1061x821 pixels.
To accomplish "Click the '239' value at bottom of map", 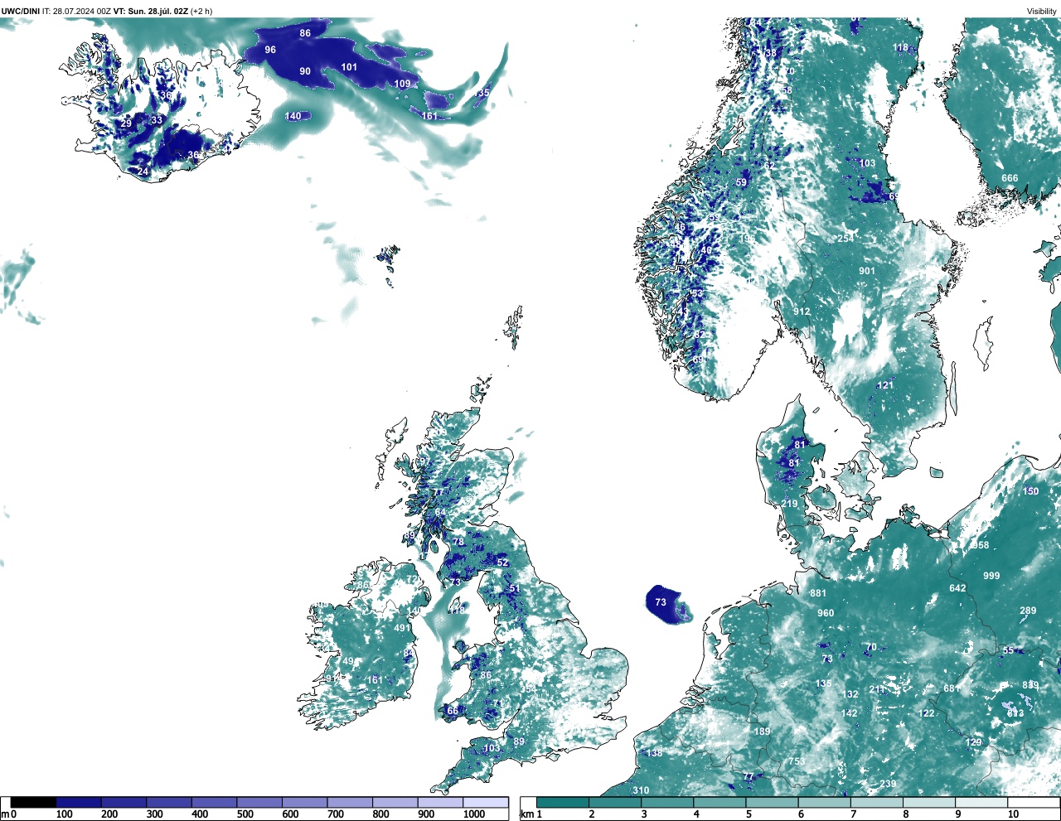I will pos(888,784).
